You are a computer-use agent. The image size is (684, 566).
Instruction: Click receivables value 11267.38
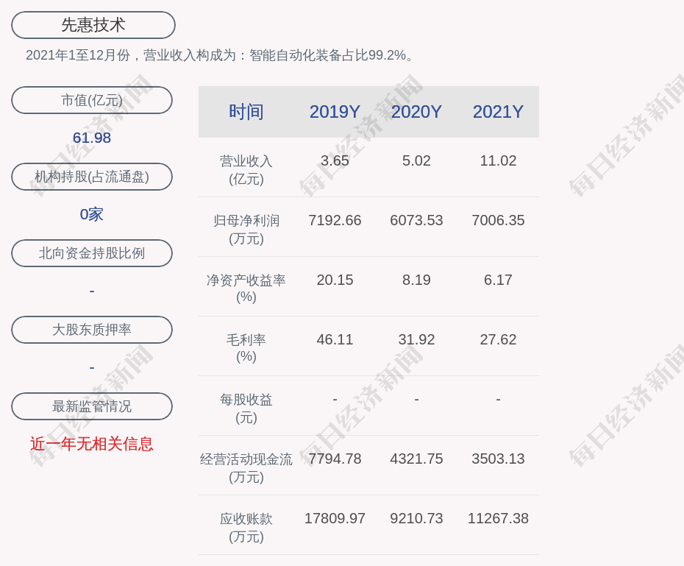click(x=498, y=518)
